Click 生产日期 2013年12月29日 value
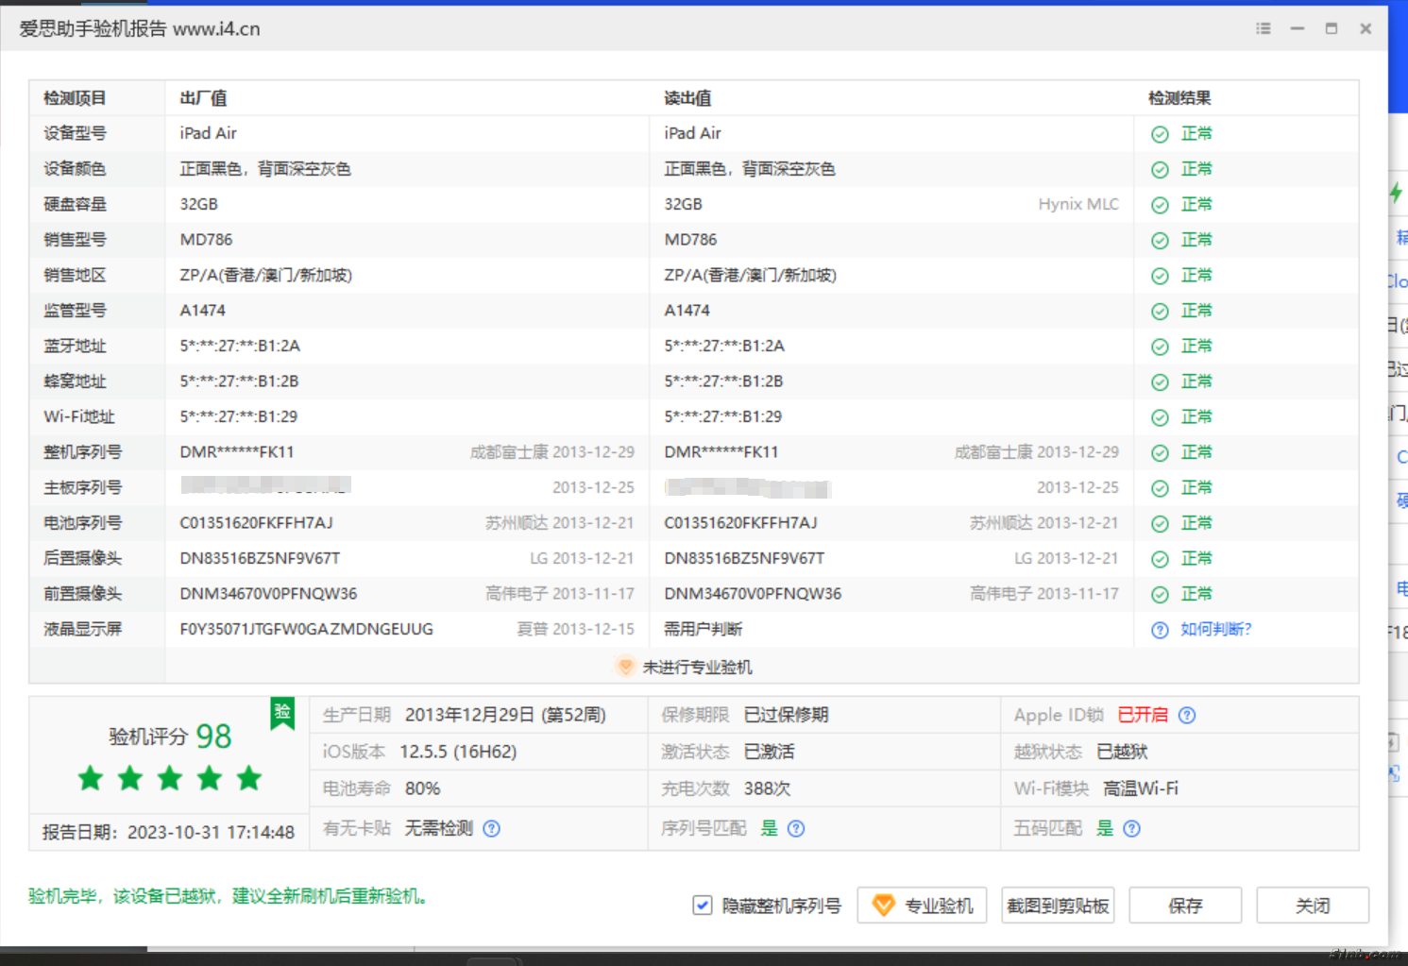The height and width of the screenshot is (966, 1408). [505, 715]
